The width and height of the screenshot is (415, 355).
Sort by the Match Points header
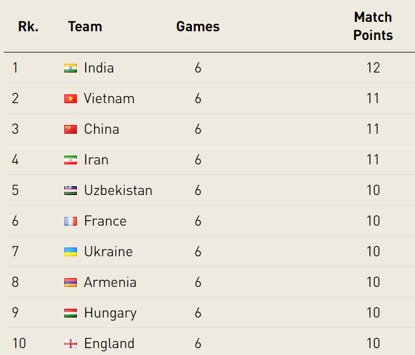(373, 26)
